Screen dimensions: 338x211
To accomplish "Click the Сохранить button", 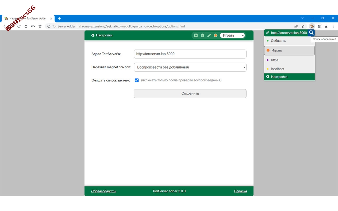I will tap(190, 94).
